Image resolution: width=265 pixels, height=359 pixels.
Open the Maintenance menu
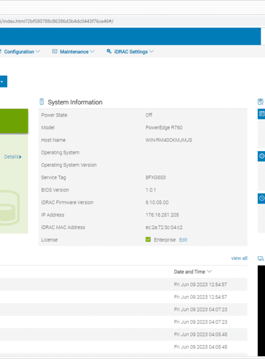73,52
